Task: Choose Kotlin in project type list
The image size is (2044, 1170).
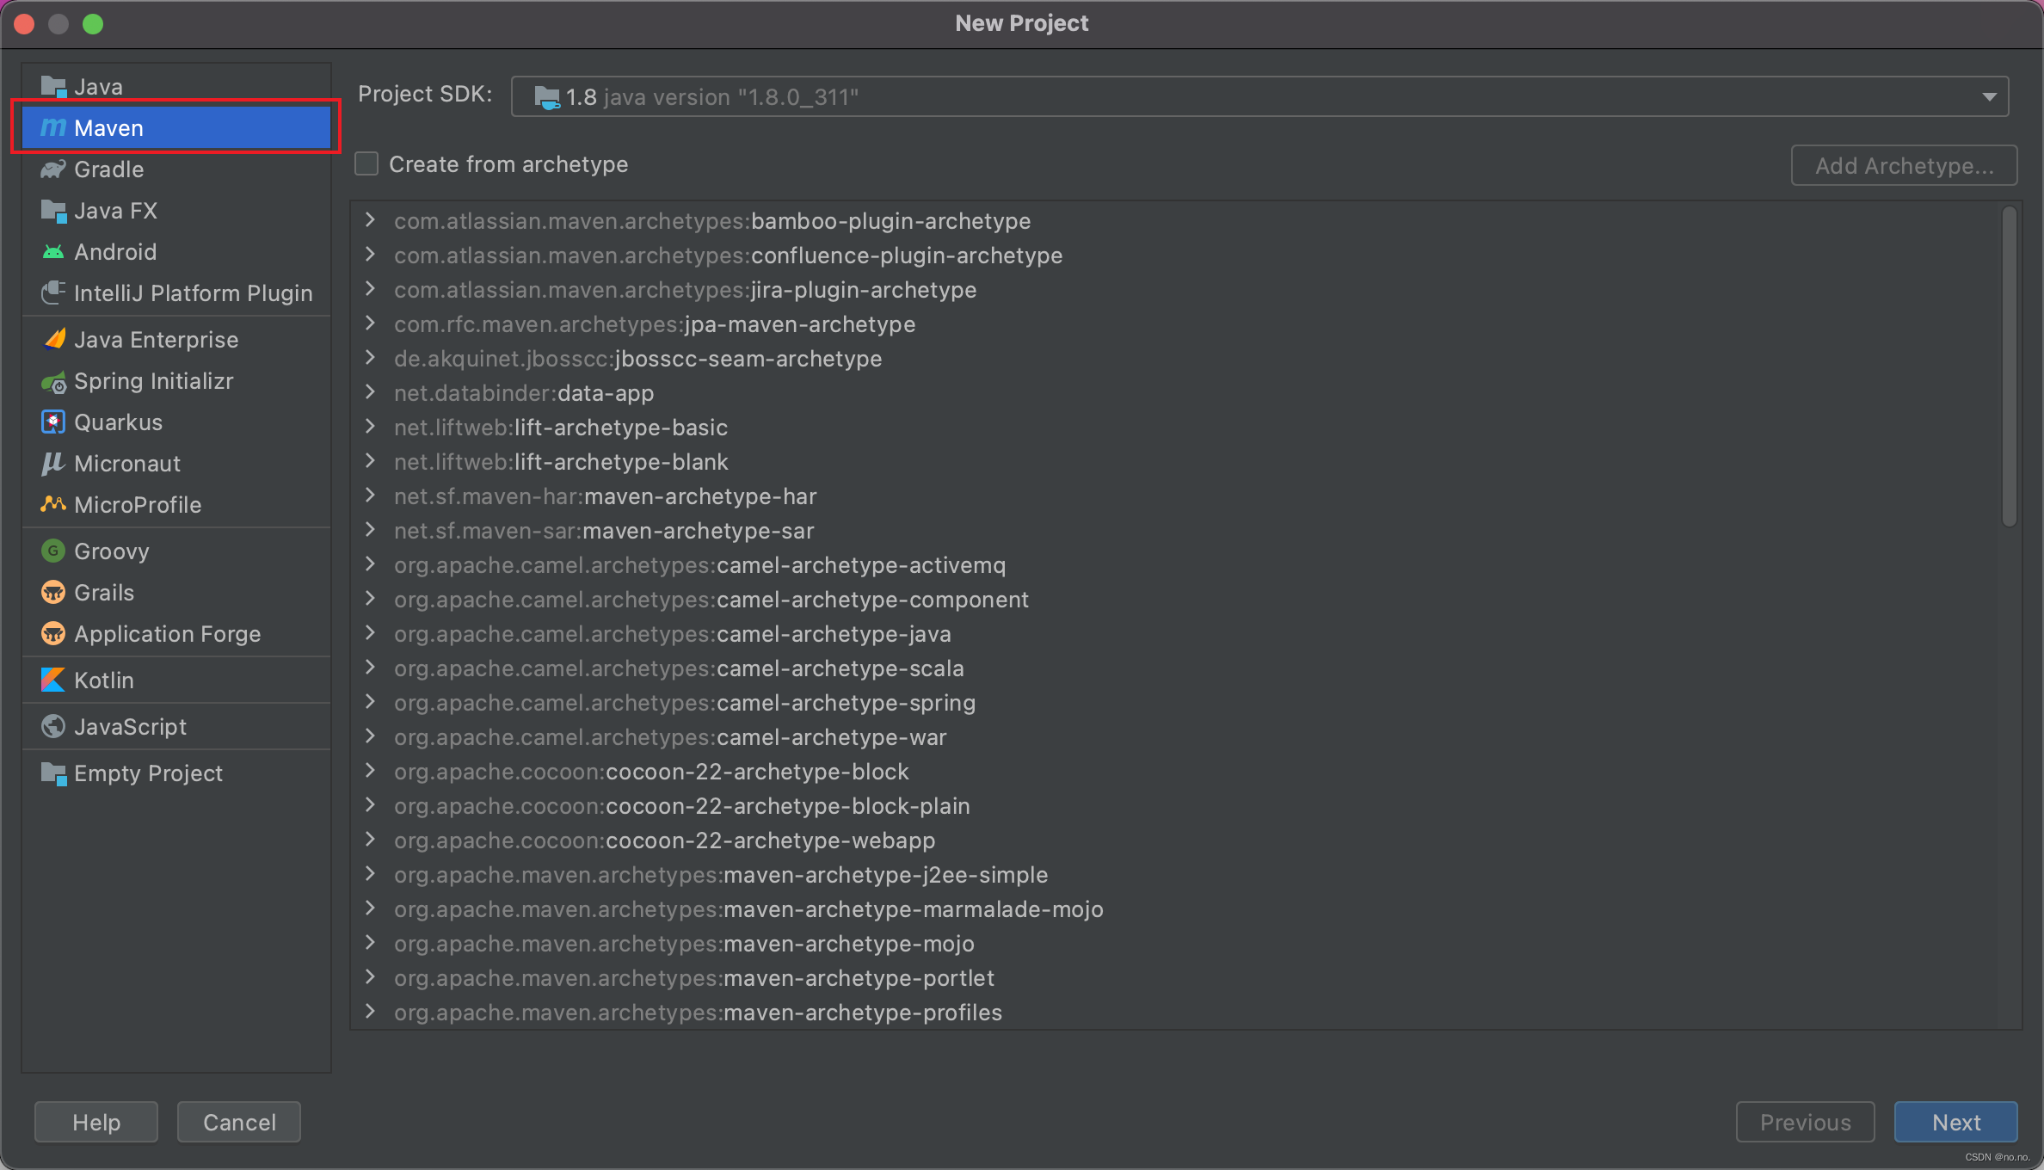Action: [x=176, y=680]
